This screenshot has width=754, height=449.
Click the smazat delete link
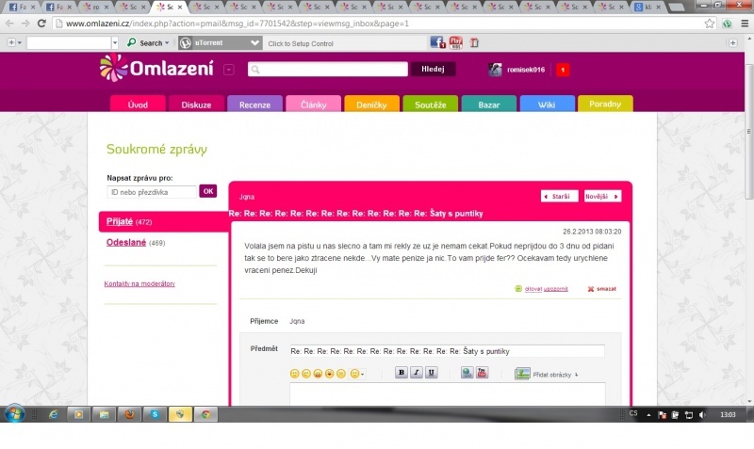point(605,289)
